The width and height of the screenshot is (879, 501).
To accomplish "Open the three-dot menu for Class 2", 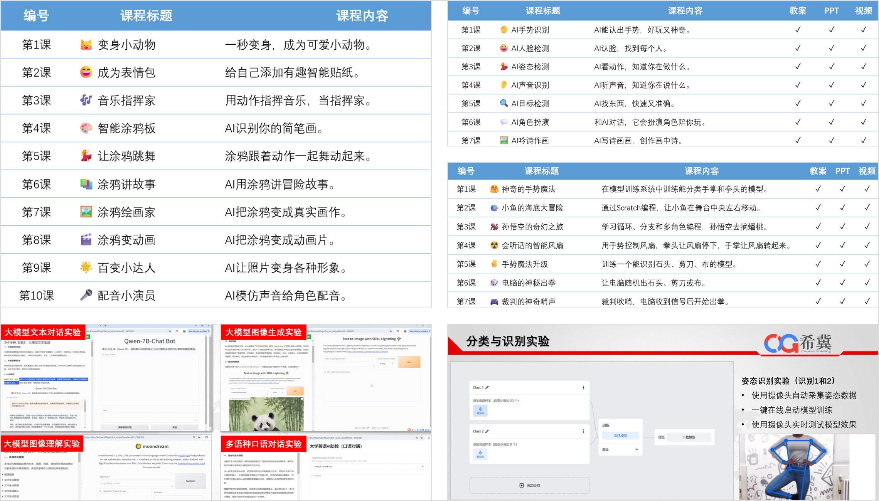I will point(583,431).
